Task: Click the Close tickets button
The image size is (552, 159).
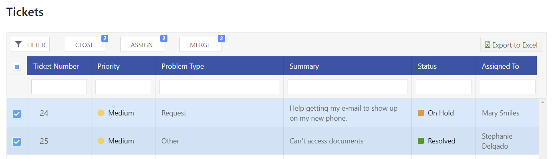Action: pyautogui.click(x=85, y=45)
